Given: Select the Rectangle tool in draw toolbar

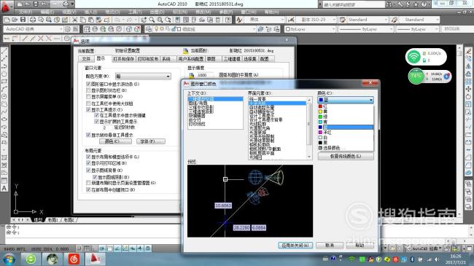Looking at the screenshot, I should tap(4, 82).
